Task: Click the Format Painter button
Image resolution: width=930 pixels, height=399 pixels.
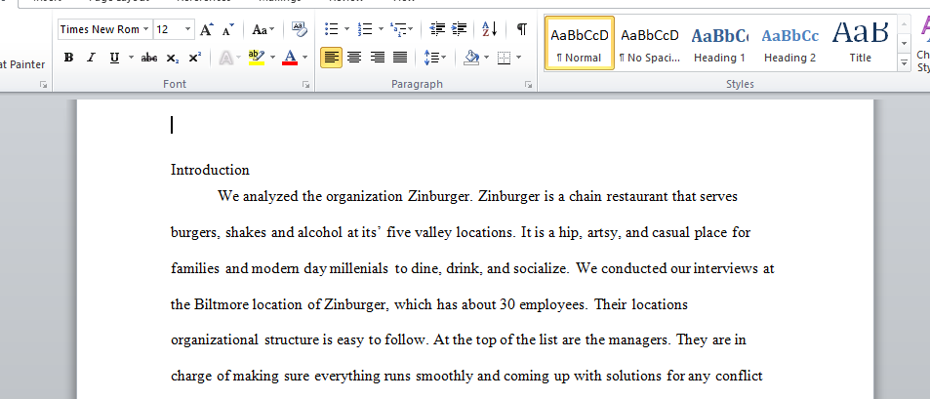Action: pos(21,64)
